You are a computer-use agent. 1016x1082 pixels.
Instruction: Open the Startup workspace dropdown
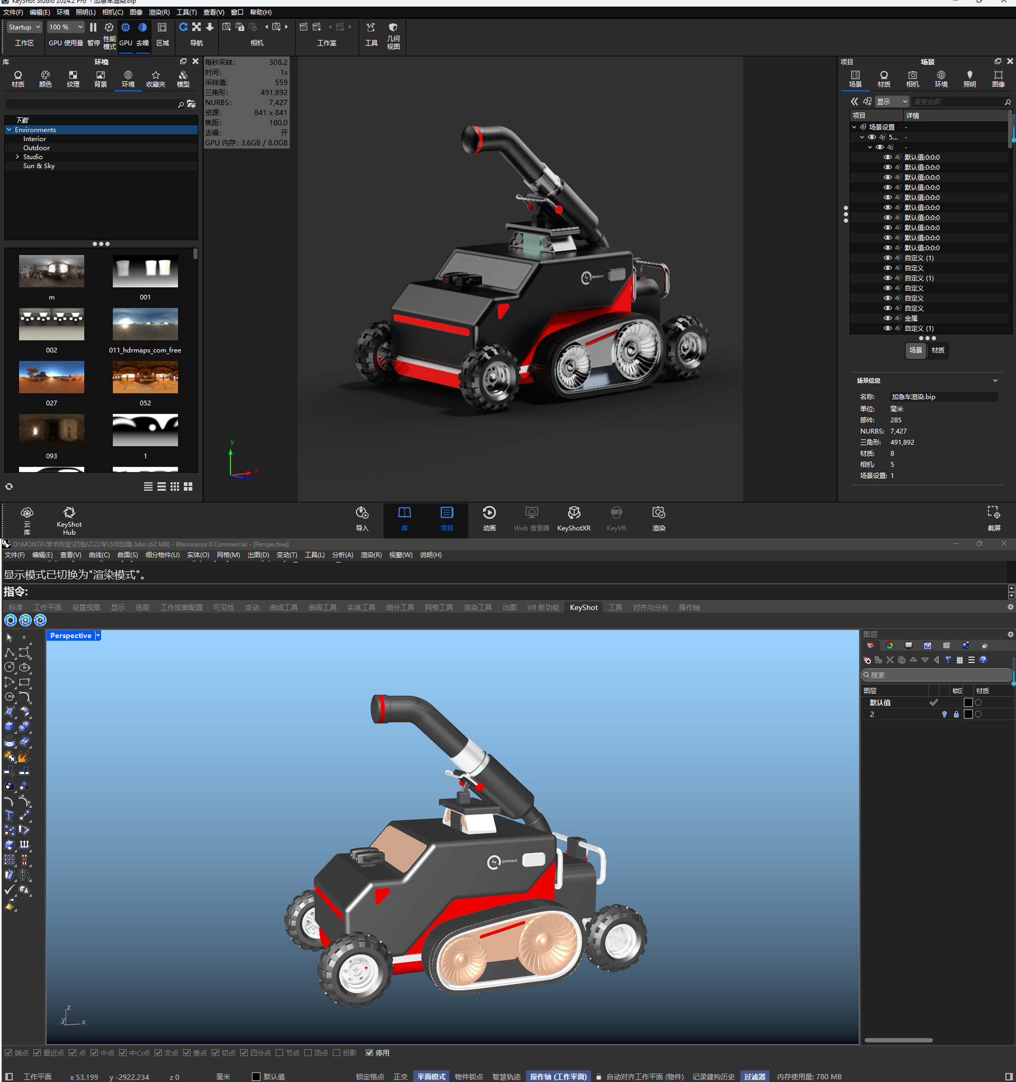[24, 27]
